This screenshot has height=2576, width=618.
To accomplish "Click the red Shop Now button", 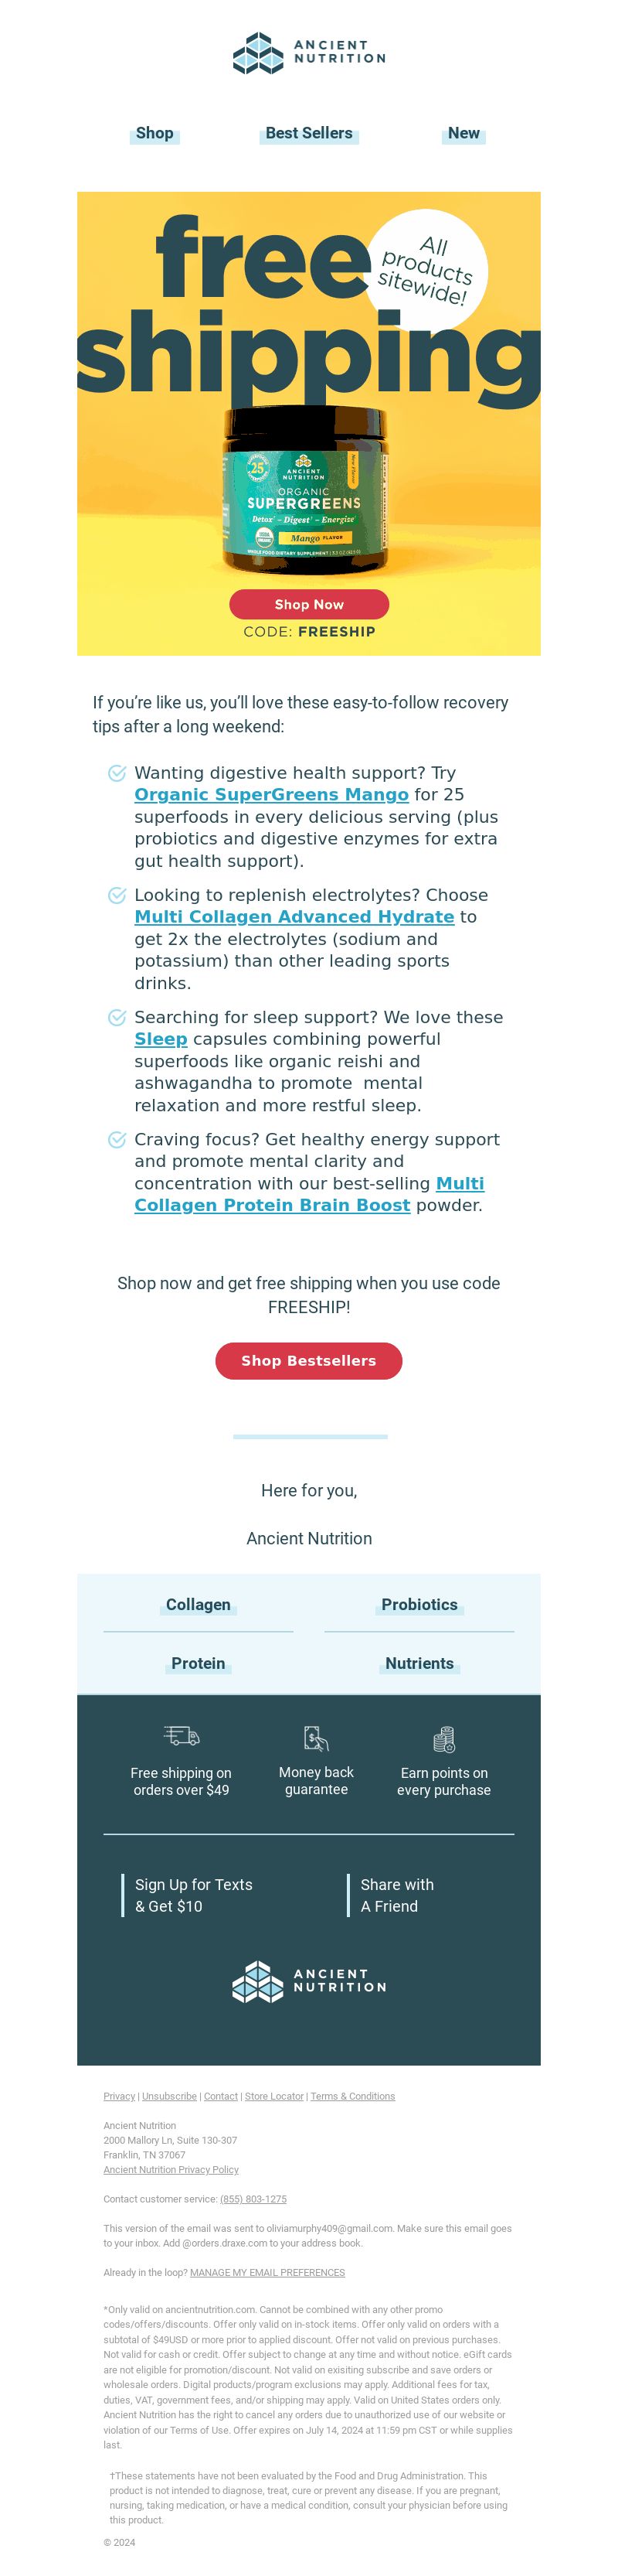I will [x=308, y=604].
